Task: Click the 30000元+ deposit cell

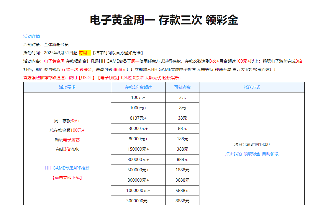Action: [138, 128]
